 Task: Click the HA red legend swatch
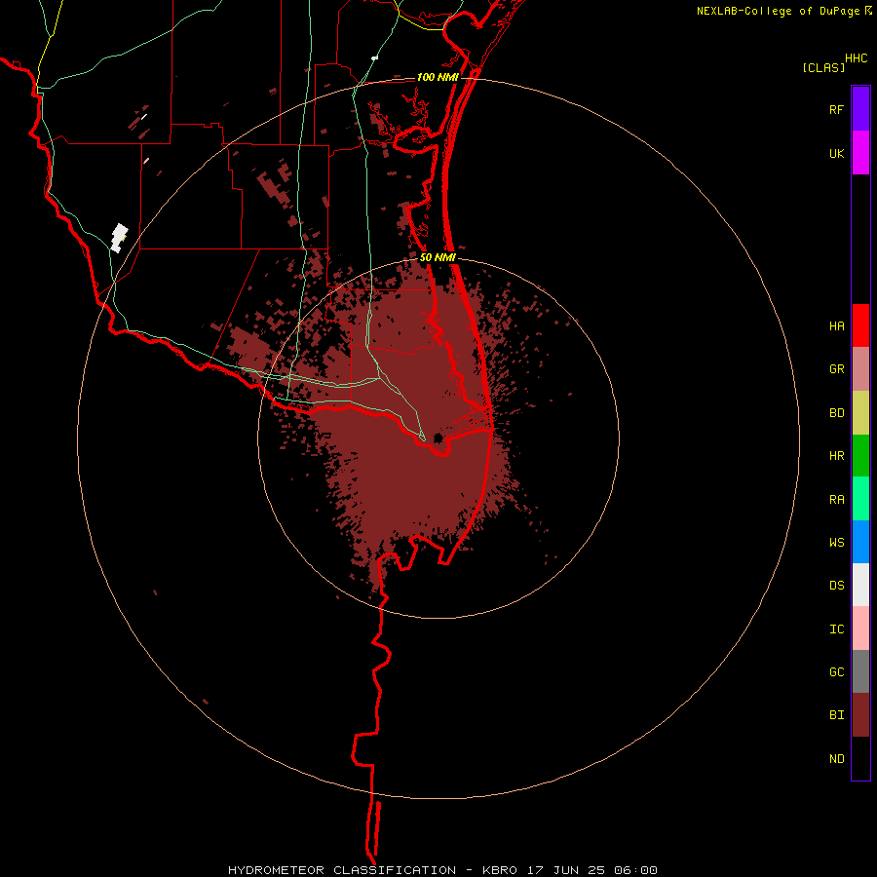(x=860, y=325)
